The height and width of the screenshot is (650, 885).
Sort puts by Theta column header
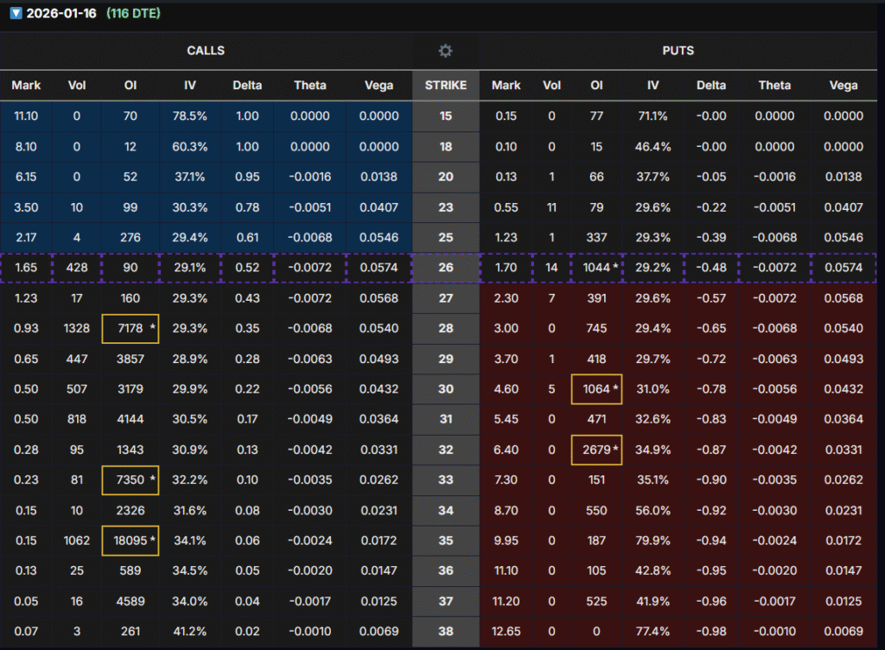774,85
